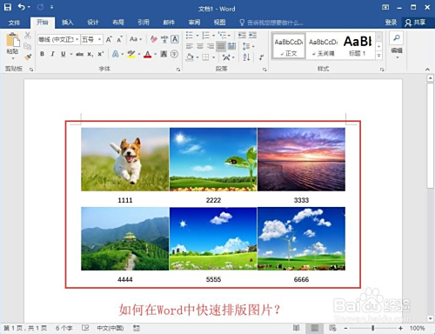Toggle Underline formatting
Viewport: 435px width, 334px height.
pyautogui.click(x=64, y=54)
